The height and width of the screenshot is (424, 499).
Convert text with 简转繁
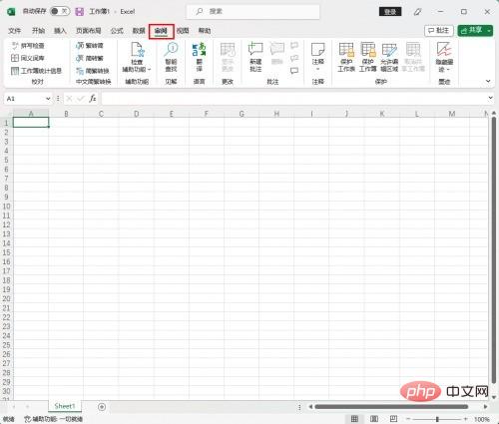[x=90, y=58]
